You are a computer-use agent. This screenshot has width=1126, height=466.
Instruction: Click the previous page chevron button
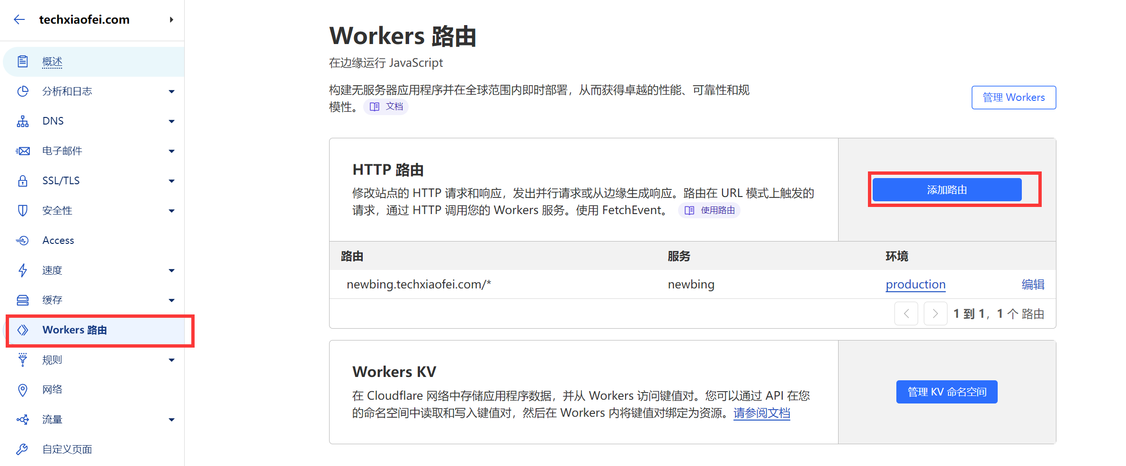point(906,314)
